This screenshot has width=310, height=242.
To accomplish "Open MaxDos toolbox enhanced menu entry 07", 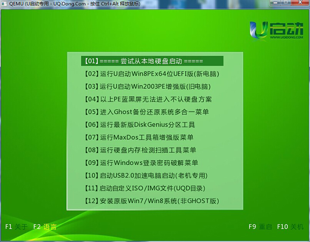I will (x=139, y=137).
